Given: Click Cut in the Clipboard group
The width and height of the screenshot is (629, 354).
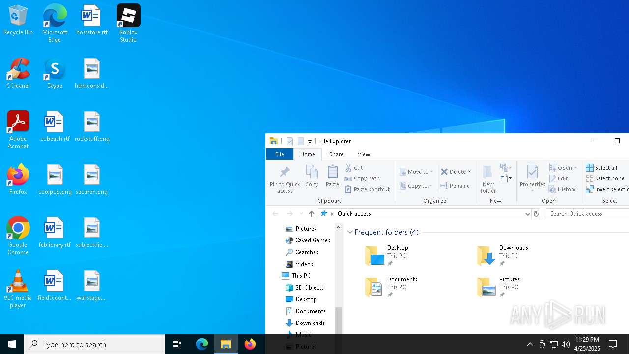Looking at the screenshot, I should [354, 168].
